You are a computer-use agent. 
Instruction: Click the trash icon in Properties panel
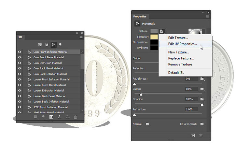pyautogui.click(x=201, y=135)
